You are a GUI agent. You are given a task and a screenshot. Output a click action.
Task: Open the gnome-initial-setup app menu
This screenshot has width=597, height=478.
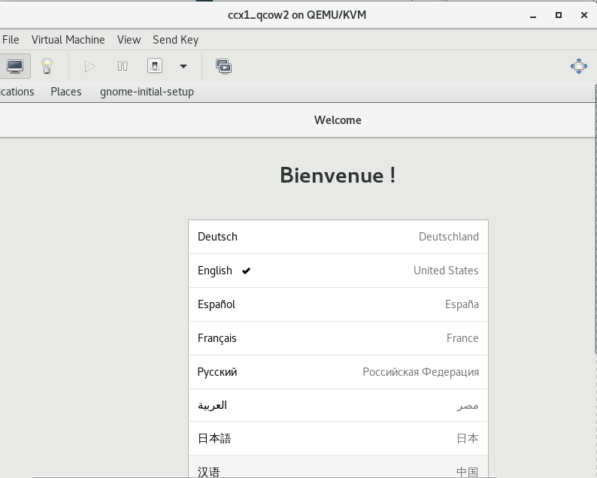pos(147,92)
